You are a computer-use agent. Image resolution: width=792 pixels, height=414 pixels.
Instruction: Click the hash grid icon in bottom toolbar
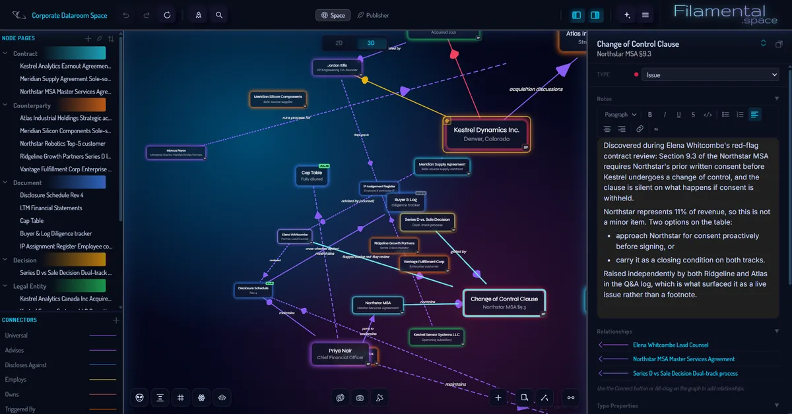180,398
